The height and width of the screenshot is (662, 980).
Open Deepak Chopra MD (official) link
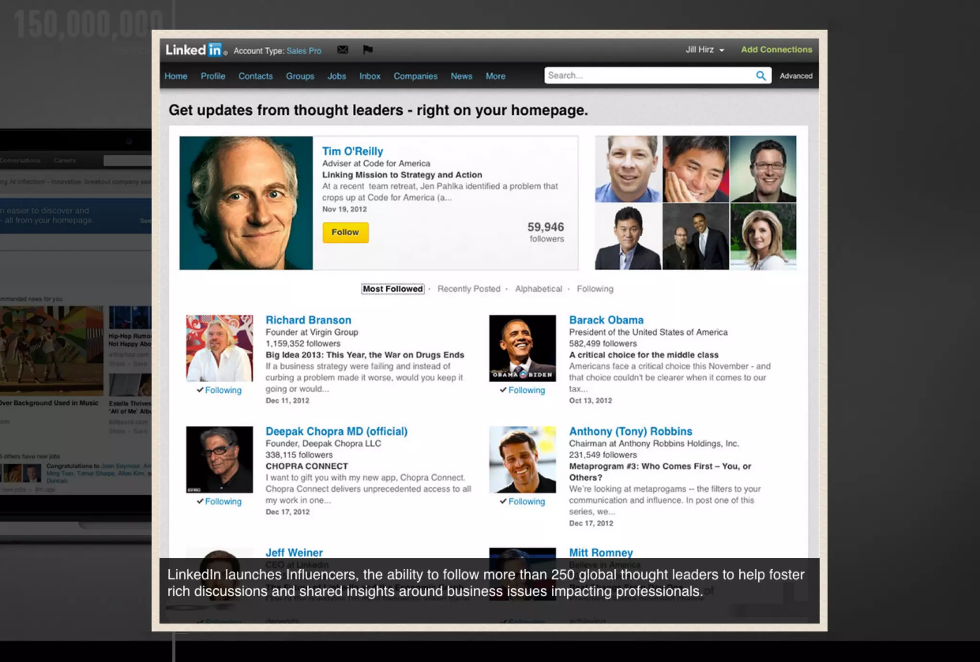(336, 431)
